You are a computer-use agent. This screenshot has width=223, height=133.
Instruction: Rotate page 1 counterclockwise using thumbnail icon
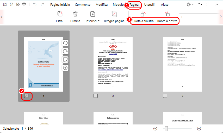click(x=65, y=43)
